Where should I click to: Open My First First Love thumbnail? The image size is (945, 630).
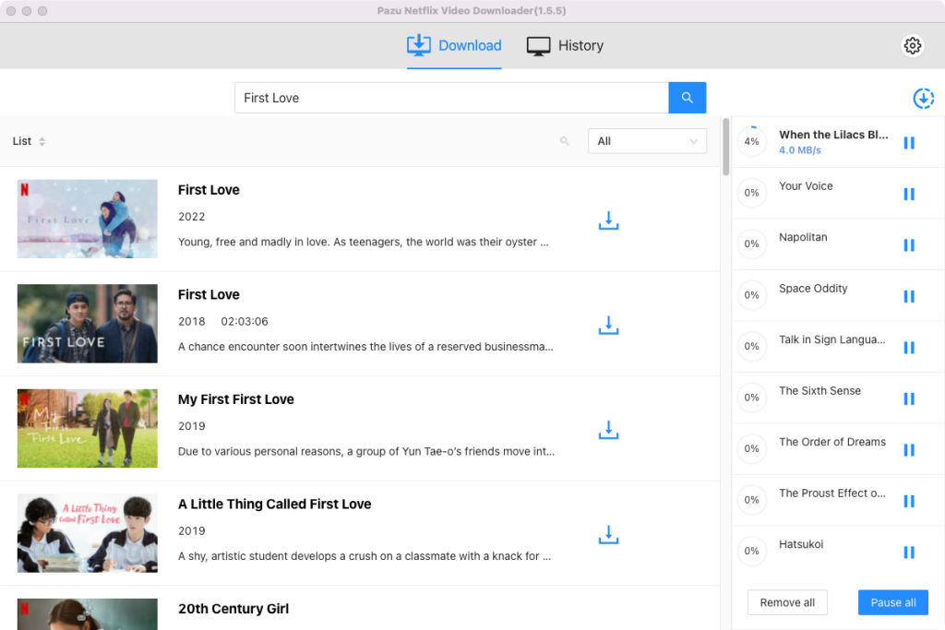point(88,428)
